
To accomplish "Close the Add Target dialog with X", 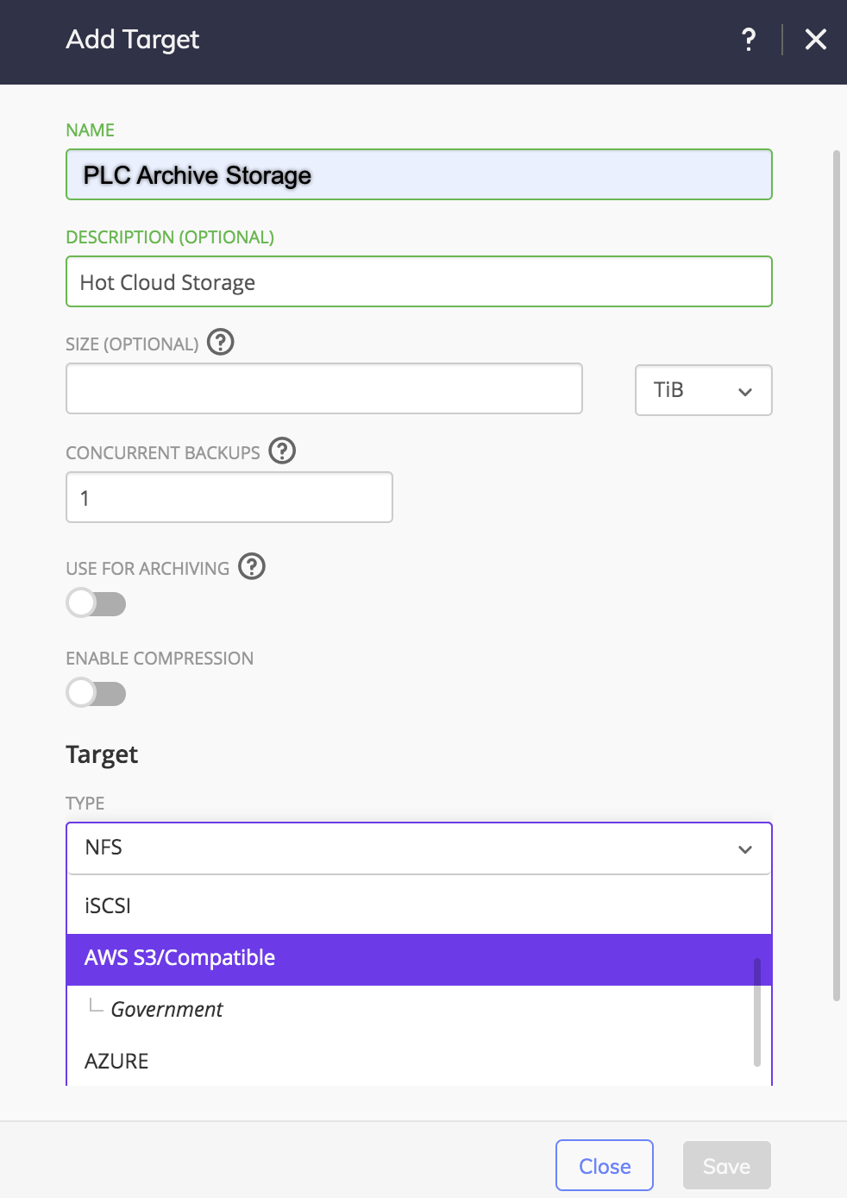I will coord(815,39).
